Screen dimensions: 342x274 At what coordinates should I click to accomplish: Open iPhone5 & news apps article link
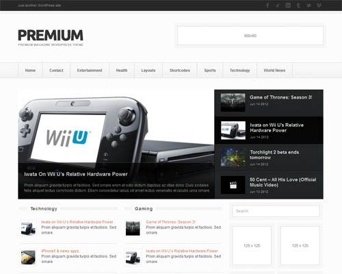(60, 251)
